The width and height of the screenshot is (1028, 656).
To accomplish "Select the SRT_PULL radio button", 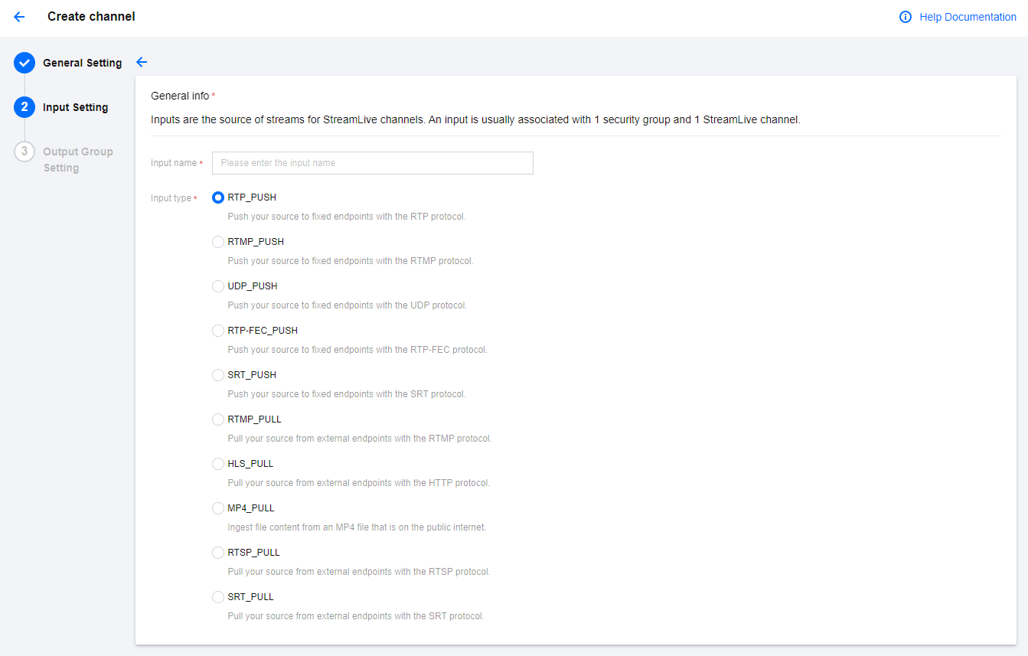I will point(218,597).
